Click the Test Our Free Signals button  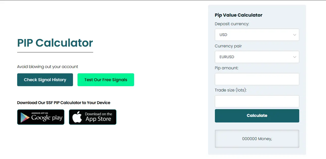[x=106, y=80]
